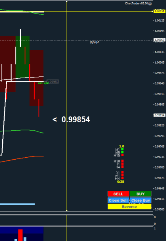Click the red W1 trend indicator square
This screenshot has width=166, height=241.
point(122,175)
